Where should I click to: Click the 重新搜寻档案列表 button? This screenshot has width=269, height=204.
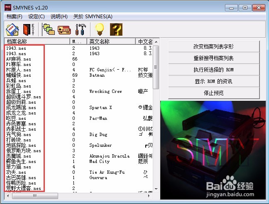click(214, 58)
